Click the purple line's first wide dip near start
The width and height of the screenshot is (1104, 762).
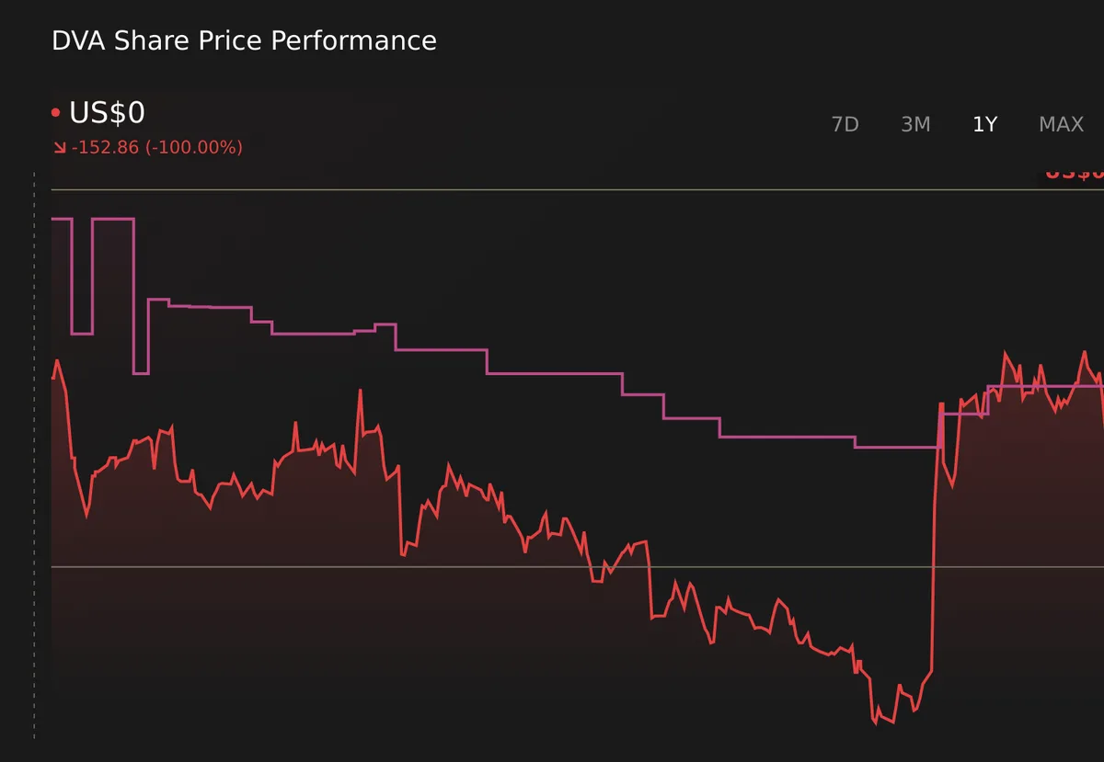(82, 333)
